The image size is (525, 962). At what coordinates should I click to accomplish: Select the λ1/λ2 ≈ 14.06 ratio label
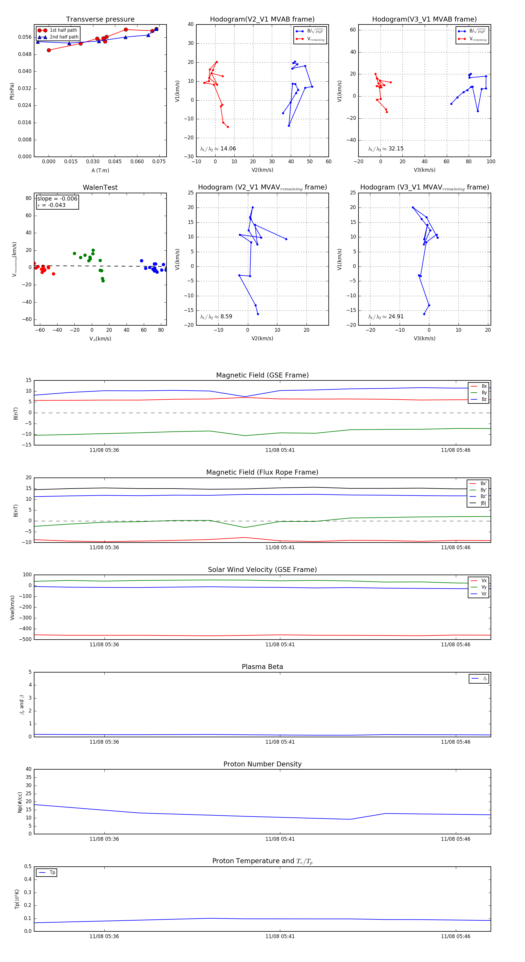click(218, 149)
